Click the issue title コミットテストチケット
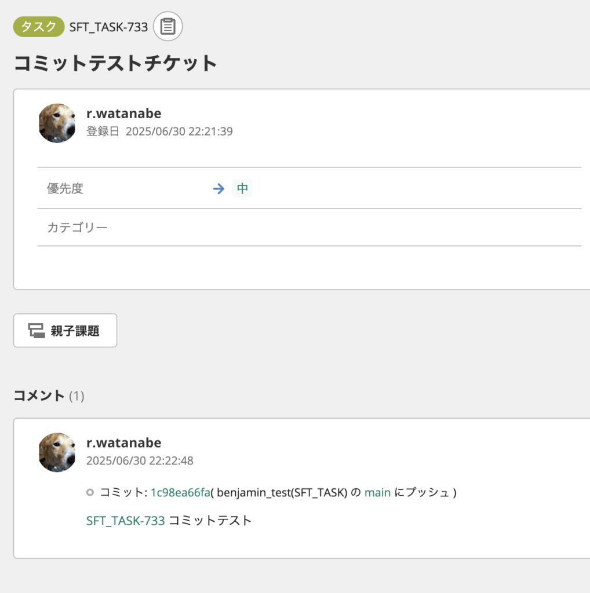 (x=115, y=63)
